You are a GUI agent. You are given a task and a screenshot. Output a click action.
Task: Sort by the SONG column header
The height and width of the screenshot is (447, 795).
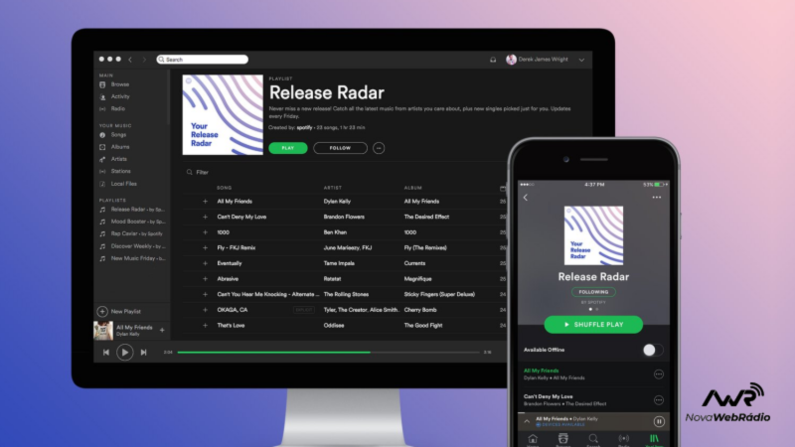(225, 188)
